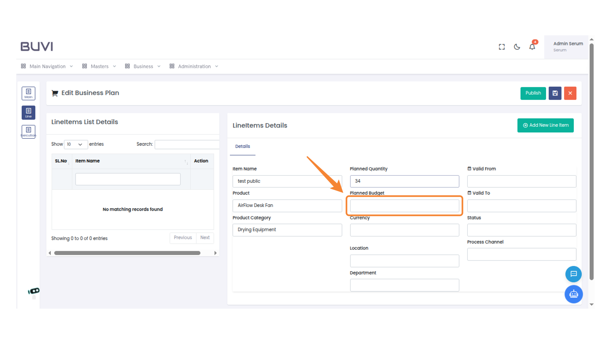Open the Execution sidebar section icon

click(x=28, y=132)
